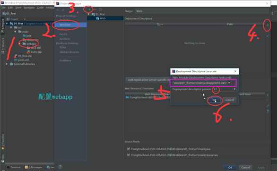Collapse the webapp folder in project tree
This screenshot has height=171, width=277.
coord(19,43)
